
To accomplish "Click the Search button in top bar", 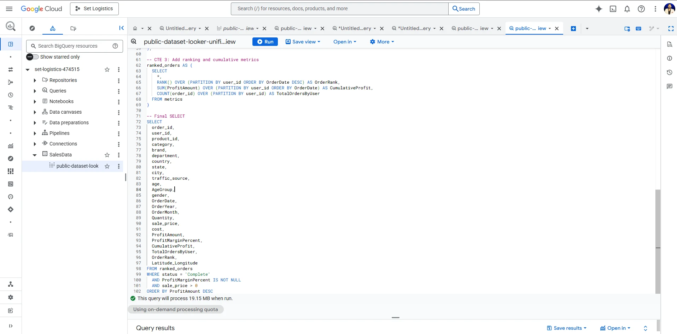I will [x=464, y=9].
